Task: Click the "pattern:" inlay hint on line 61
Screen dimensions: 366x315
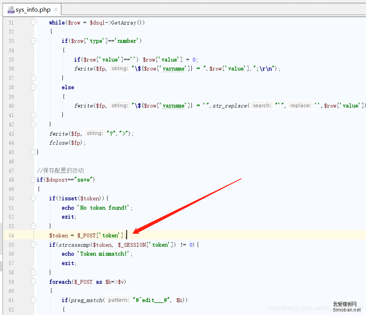Action: coord(118,300)
